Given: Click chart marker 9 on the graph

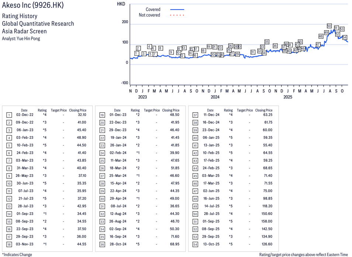Looking at the screenshot, I should (171, 52).
